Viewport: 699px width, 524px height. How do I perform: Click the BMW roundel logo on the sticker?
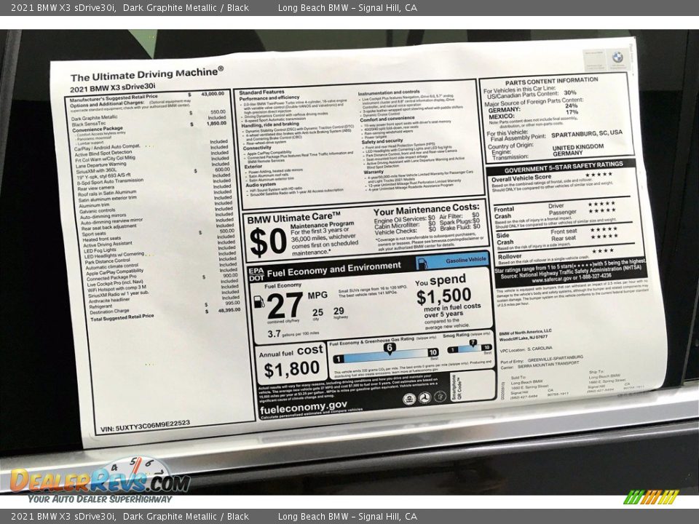pos(617,57)
